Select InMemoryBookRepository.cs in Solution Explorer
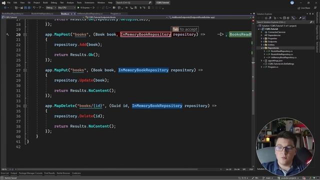 [283, 57]
